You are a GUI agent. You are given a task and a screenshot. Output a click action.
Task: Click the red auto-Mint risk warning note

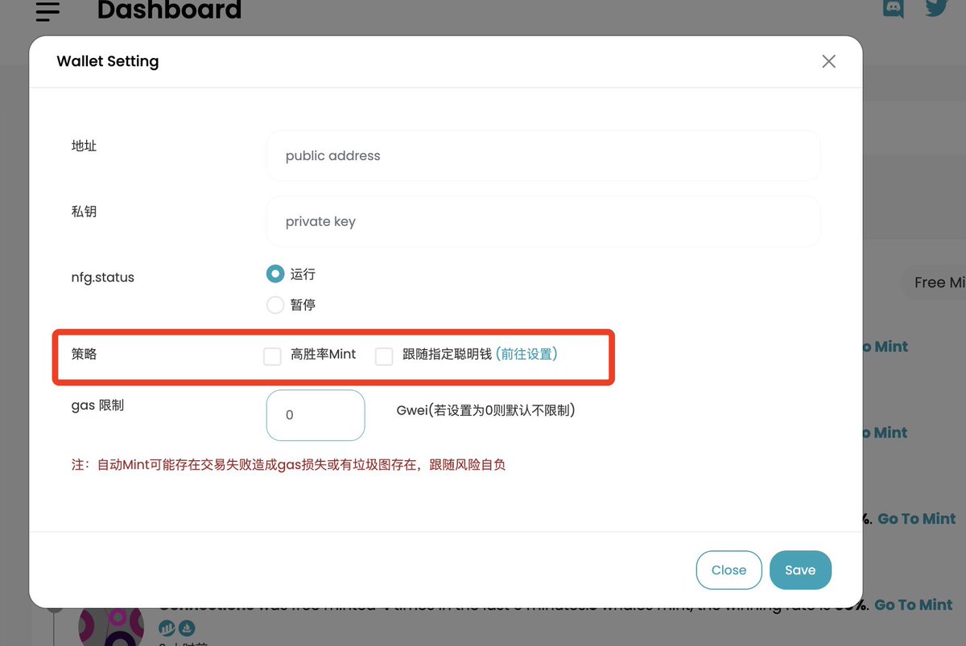289,465
